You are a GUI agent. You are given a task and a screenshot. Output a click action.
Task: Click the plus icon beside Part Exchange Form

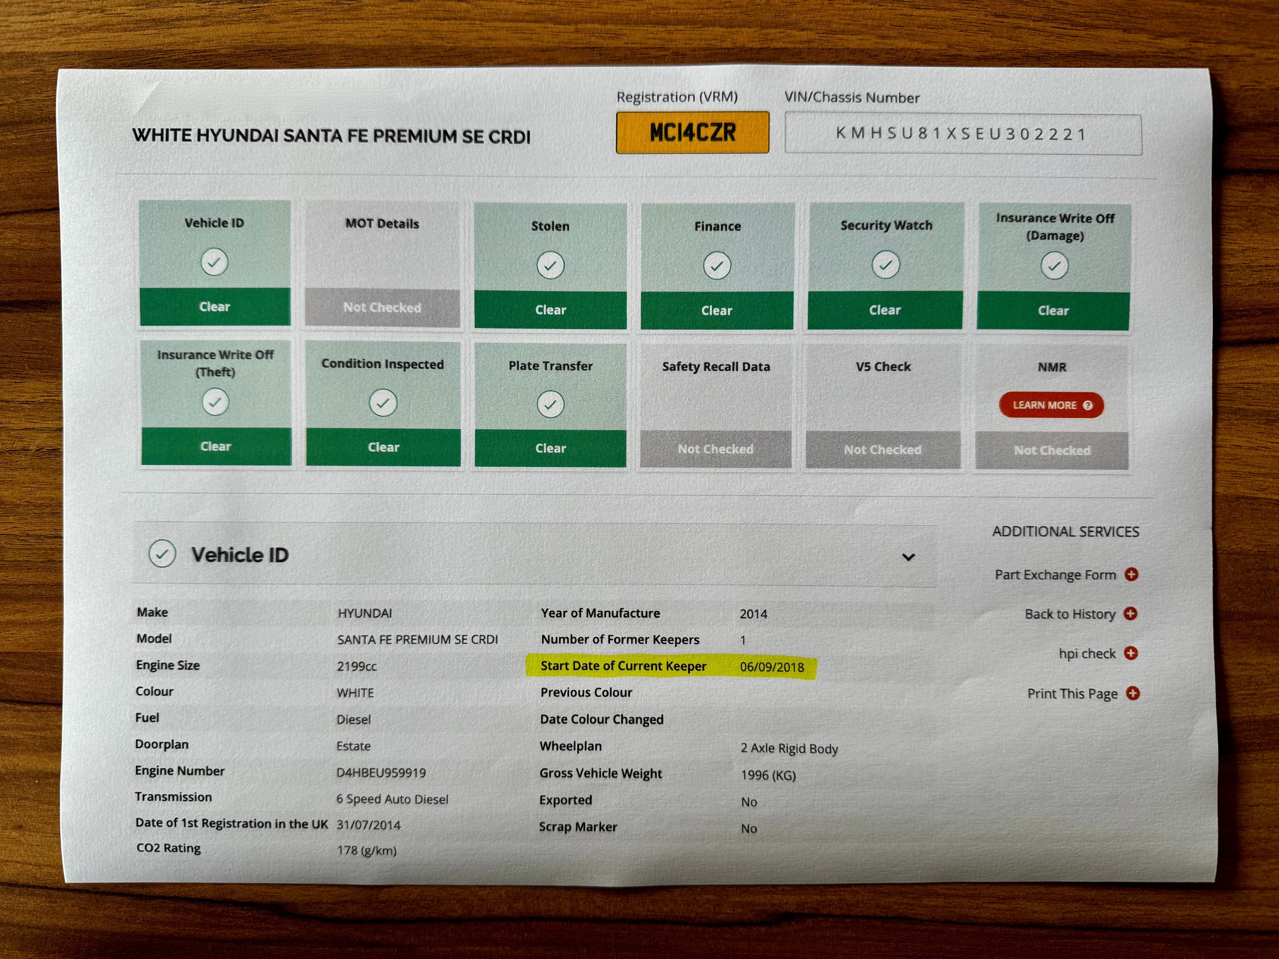[1131, 574]
